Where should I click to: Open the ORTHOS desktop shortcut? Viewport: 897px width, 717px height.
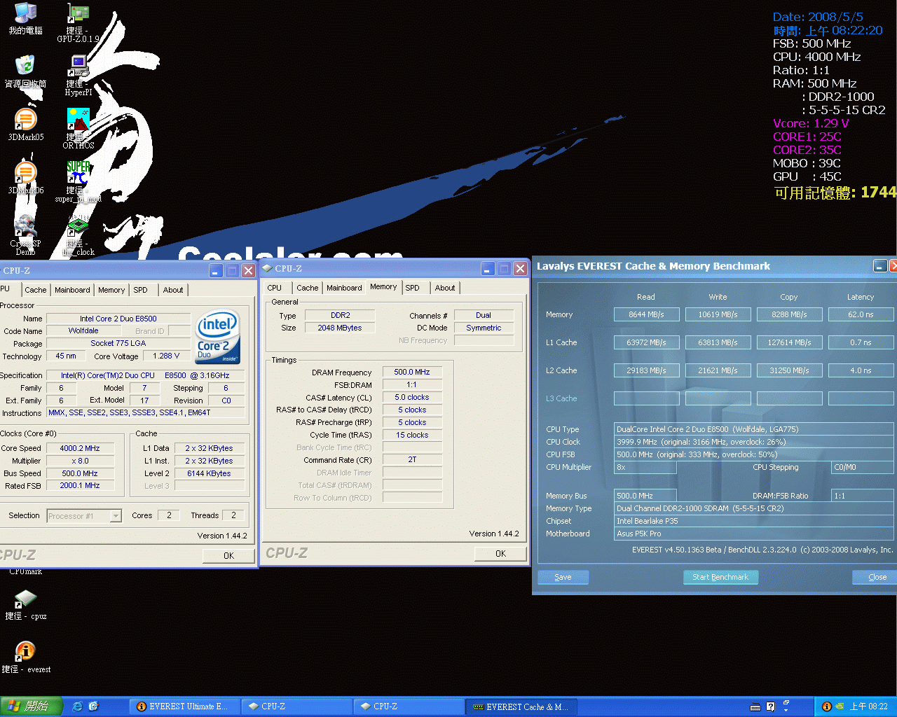pos(78,129)
